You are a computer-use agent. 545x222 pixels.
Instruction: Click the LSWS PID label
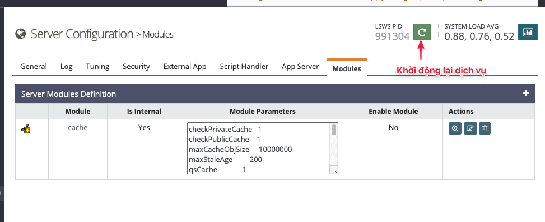point(389,26)
